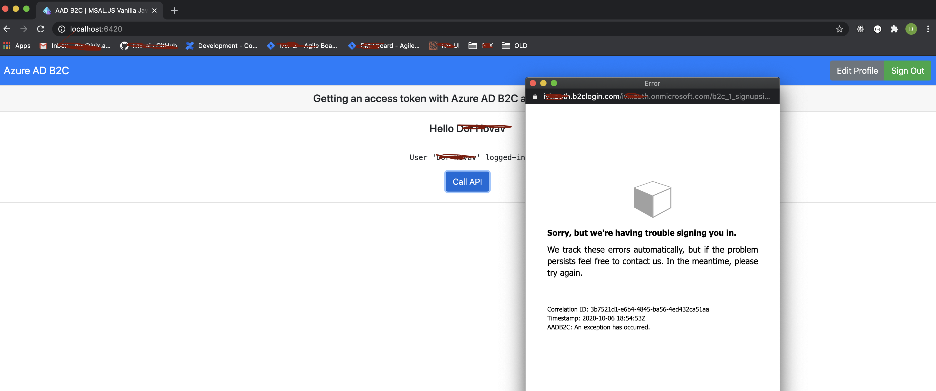Open a new browser tab
The height and width of the screenshot is (391, 936).
click(x=174, y=11)
